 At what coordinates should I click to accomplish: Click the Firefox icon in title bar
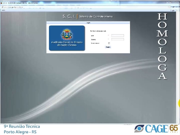(1, 3)
